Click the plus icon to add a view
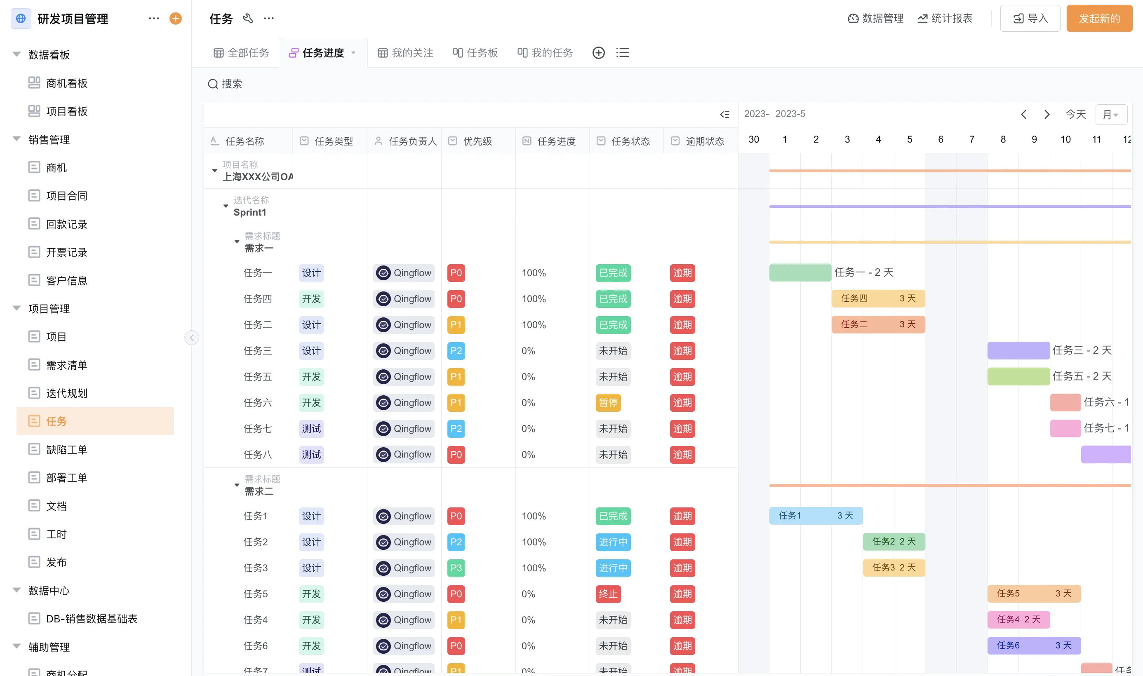 click(x=599, y=52)
